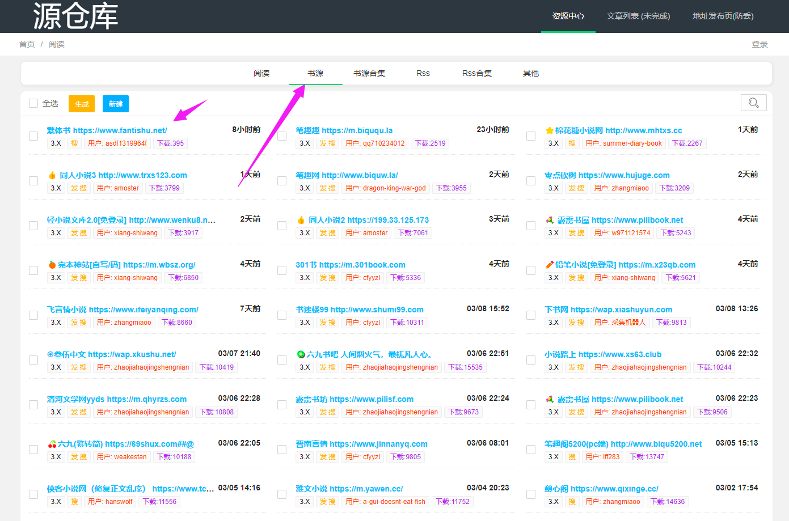Viewport: 789px width, 521px height.
Task: Click the cherry icon beside 六九(繁转简)
Action: click(x=52, y=444)
